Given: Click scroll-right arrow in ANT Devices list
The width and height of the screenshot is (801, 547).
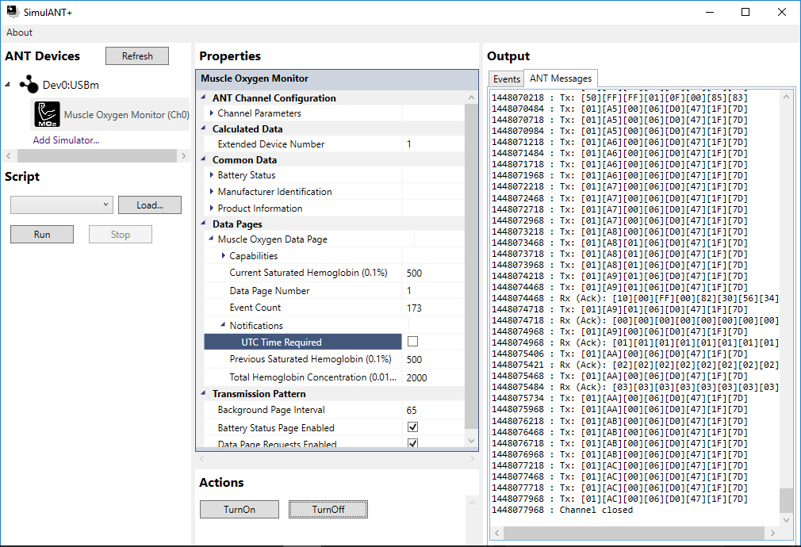Looking at the screenshot, I should pos(183,155).
